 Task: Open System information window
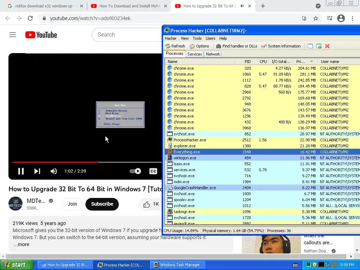coord(281,46)
